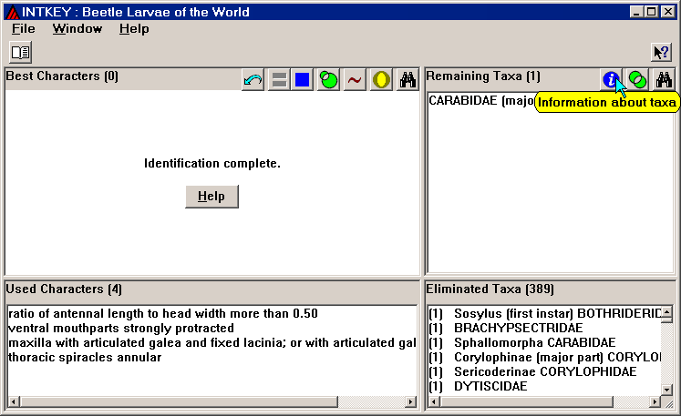
Task: Toggle the gray separate-rows character order icon
Action: click(x=279, y=80)
